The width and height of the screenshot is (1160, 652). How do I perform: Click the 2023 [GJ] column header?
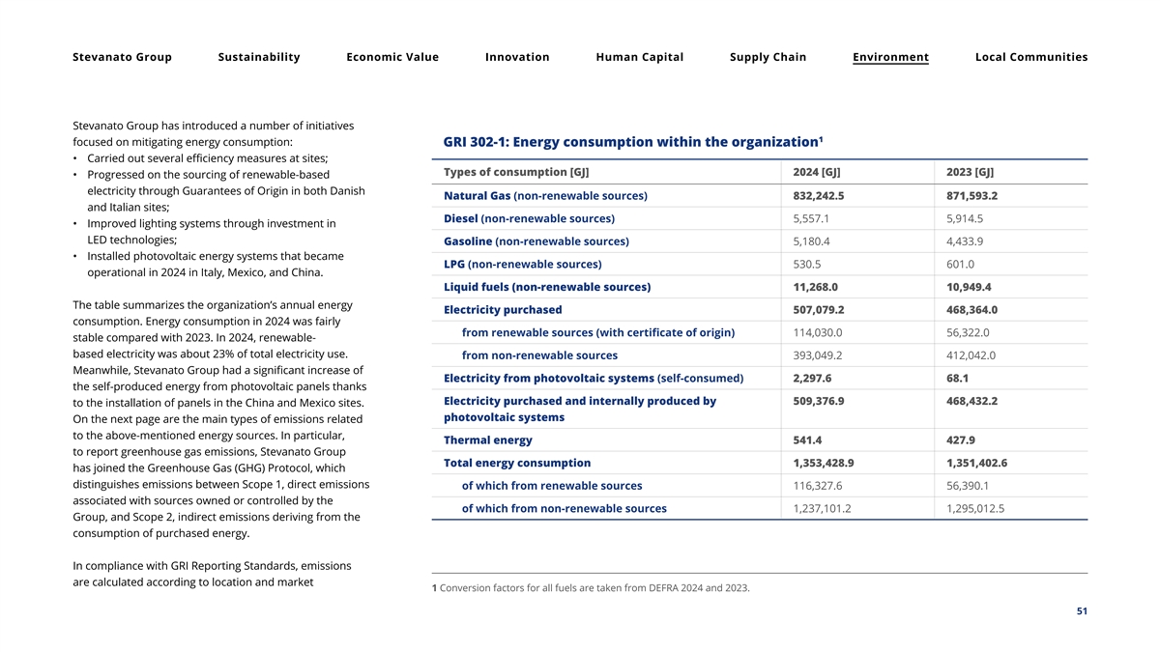point(970,172)
